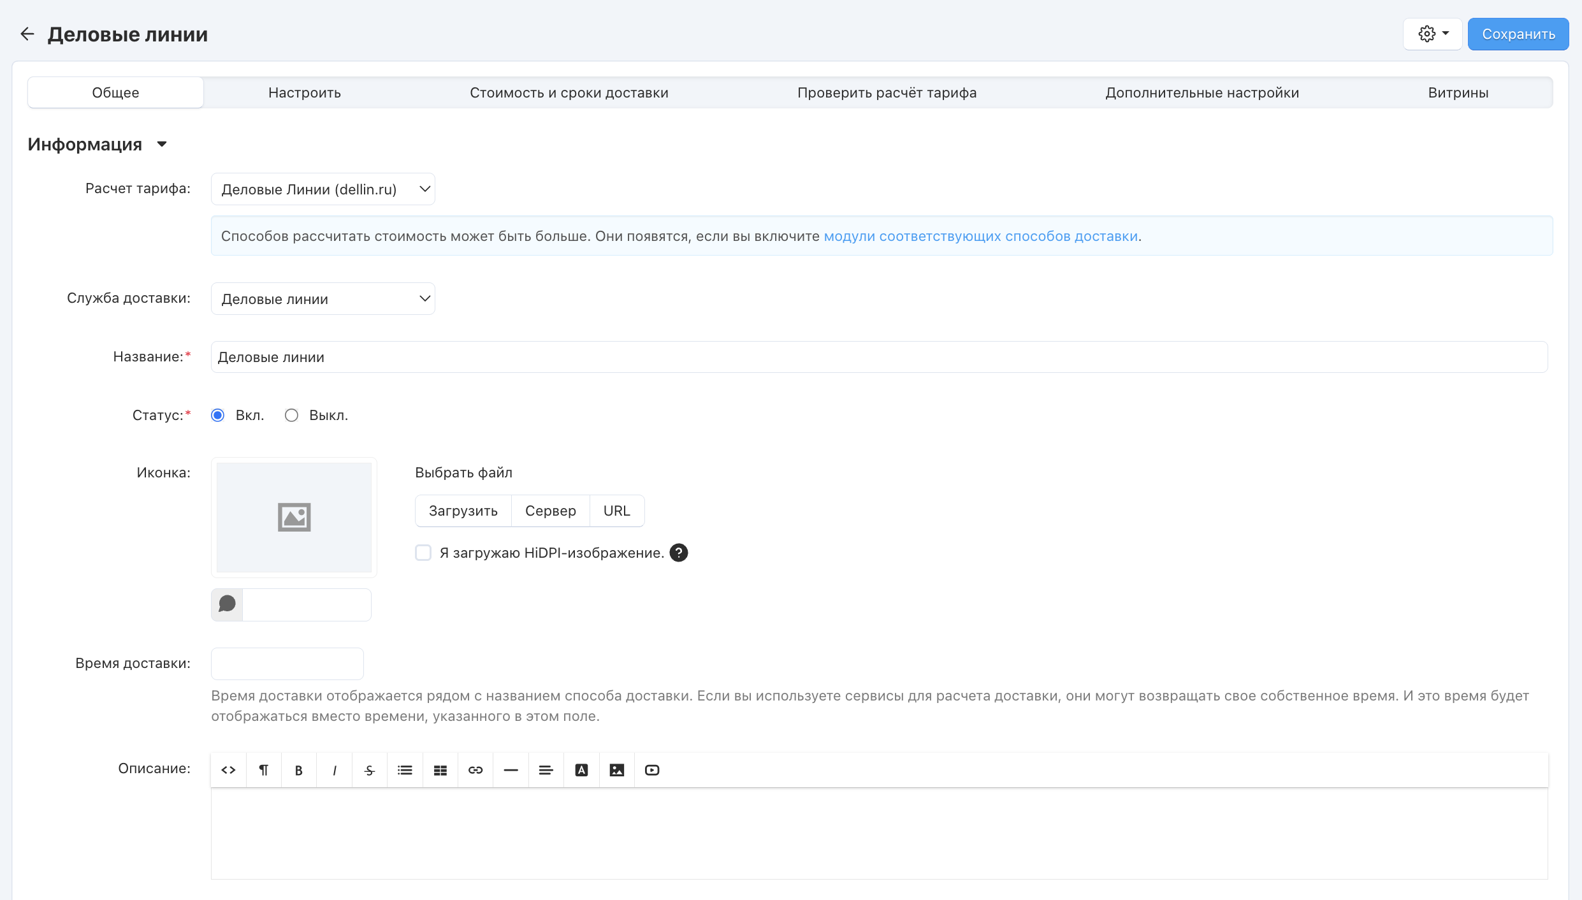This screenshot has width=1582, height=900.
Task: Click the back arrow next to title
Action: point(27,34)
